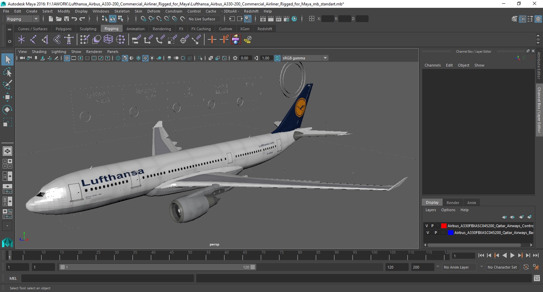The image size is (543, 292).
Task: Open Render View from status line
Action: tap(263, 19)
